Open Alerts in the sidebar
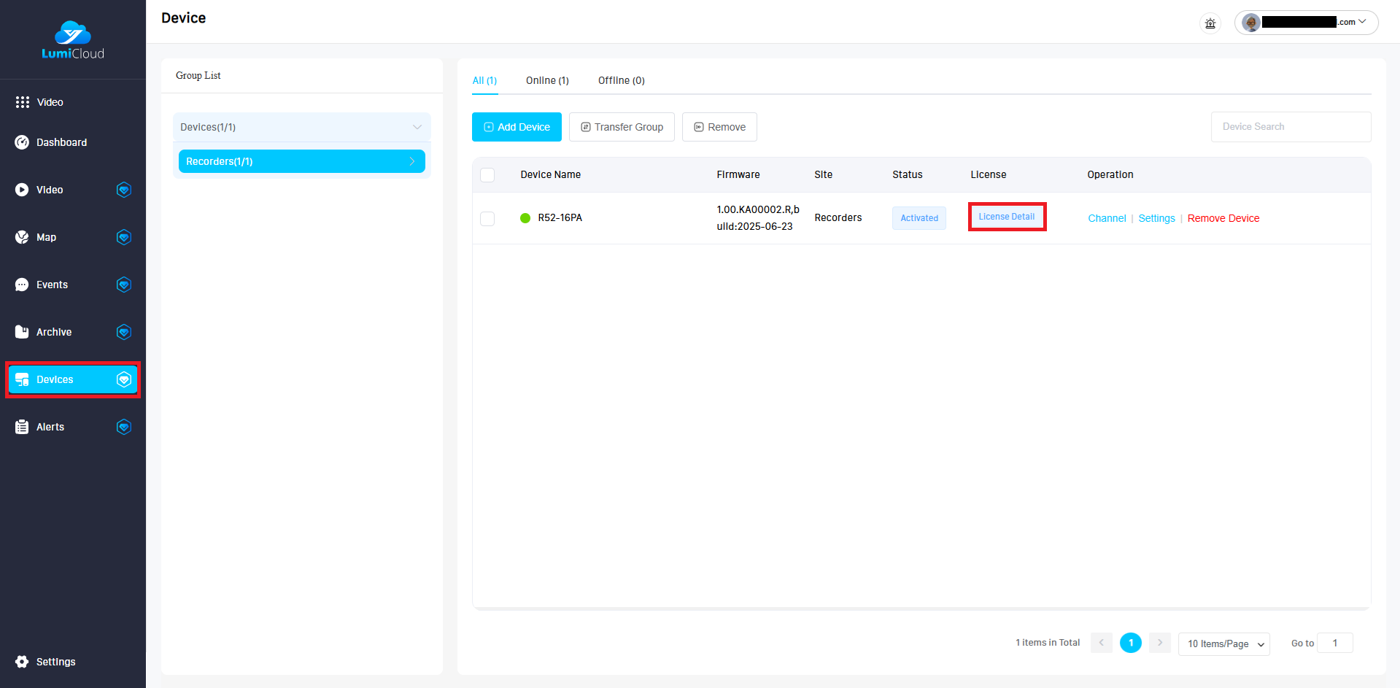 pyautogui.click(x=50, y=427)
